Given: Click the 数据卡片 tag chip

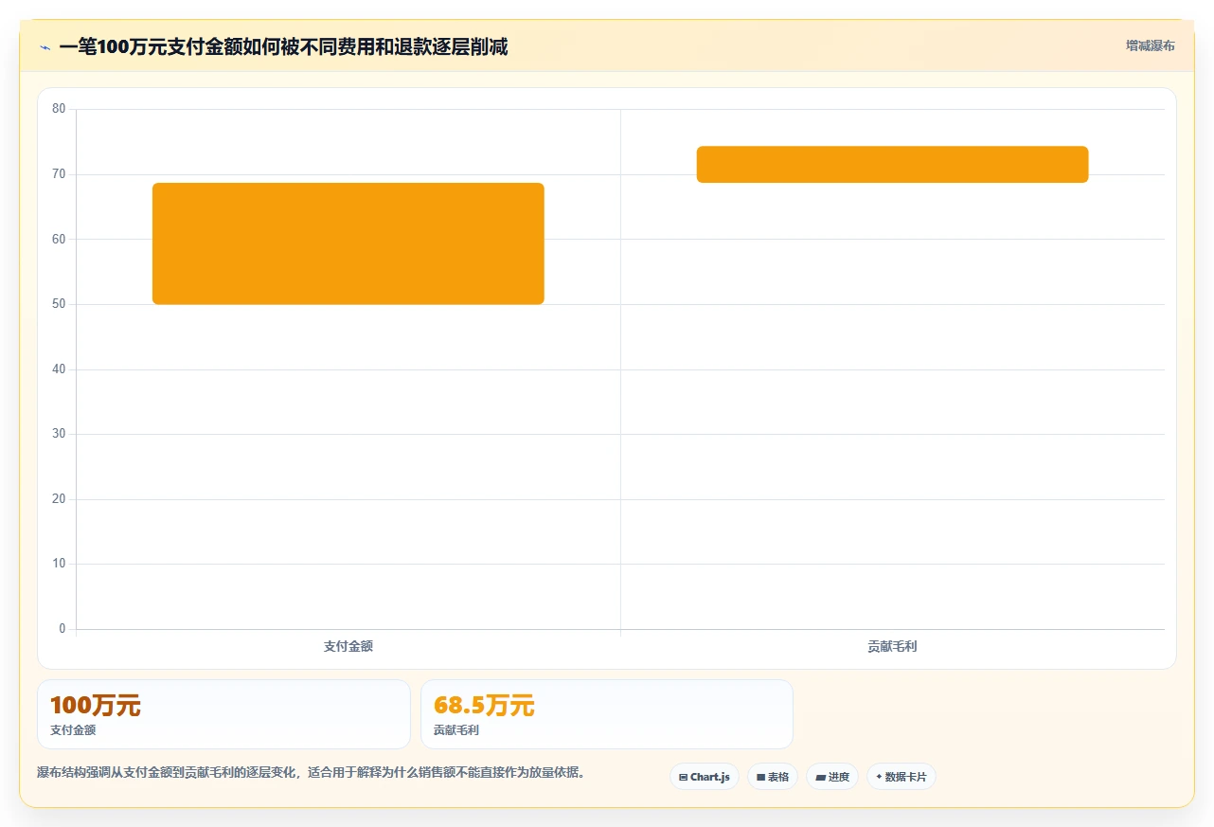Looking at the screenshot, I should [x=902, y=777].
